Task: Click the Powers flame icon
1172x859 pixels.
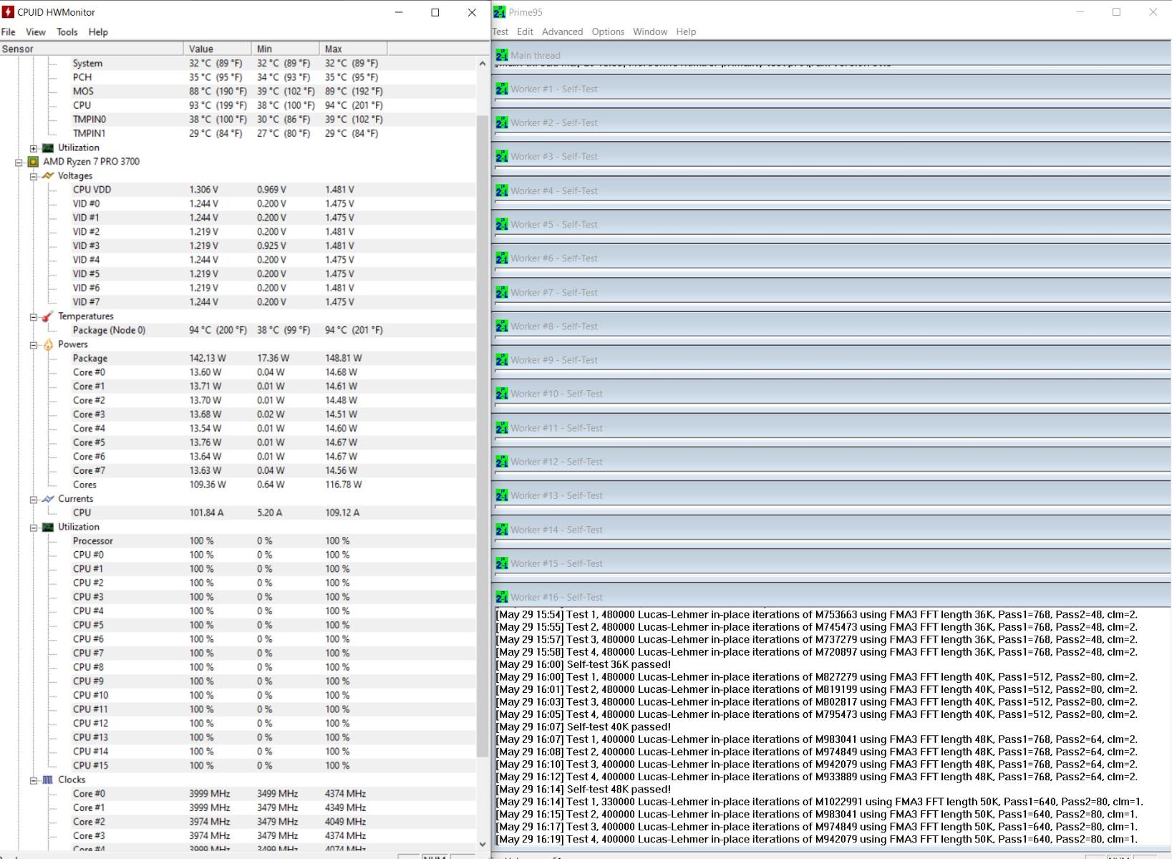Action: 48,344
